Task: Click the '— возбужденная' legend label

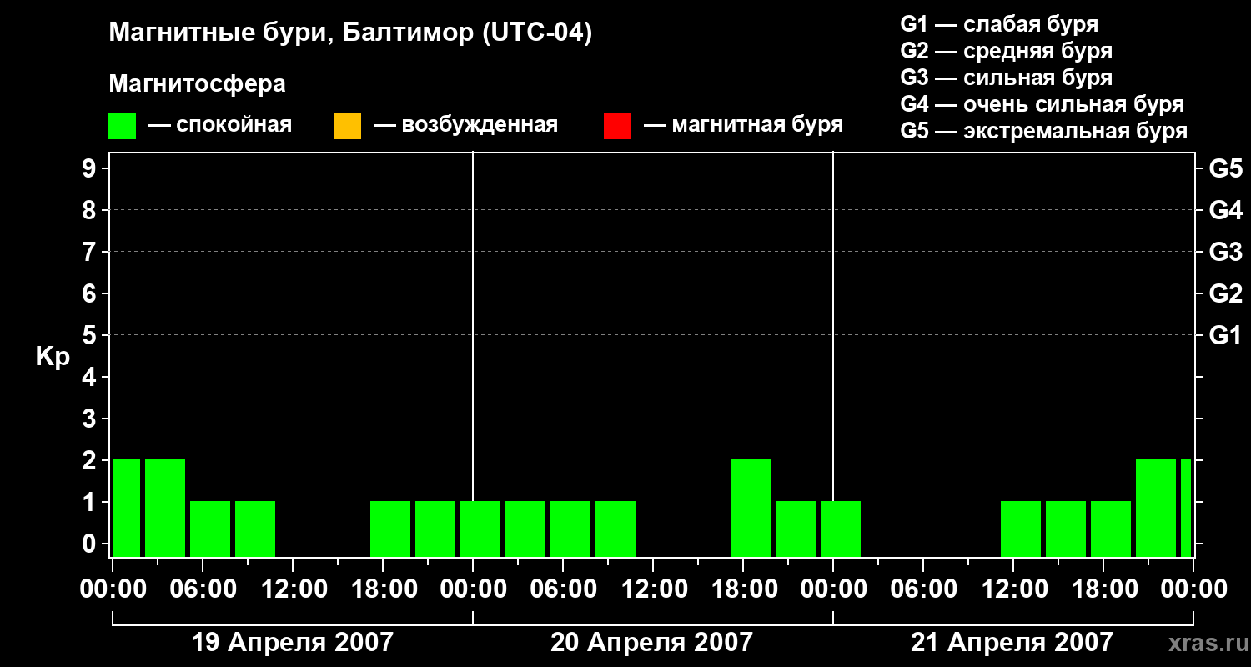Action: pos(465,125)
